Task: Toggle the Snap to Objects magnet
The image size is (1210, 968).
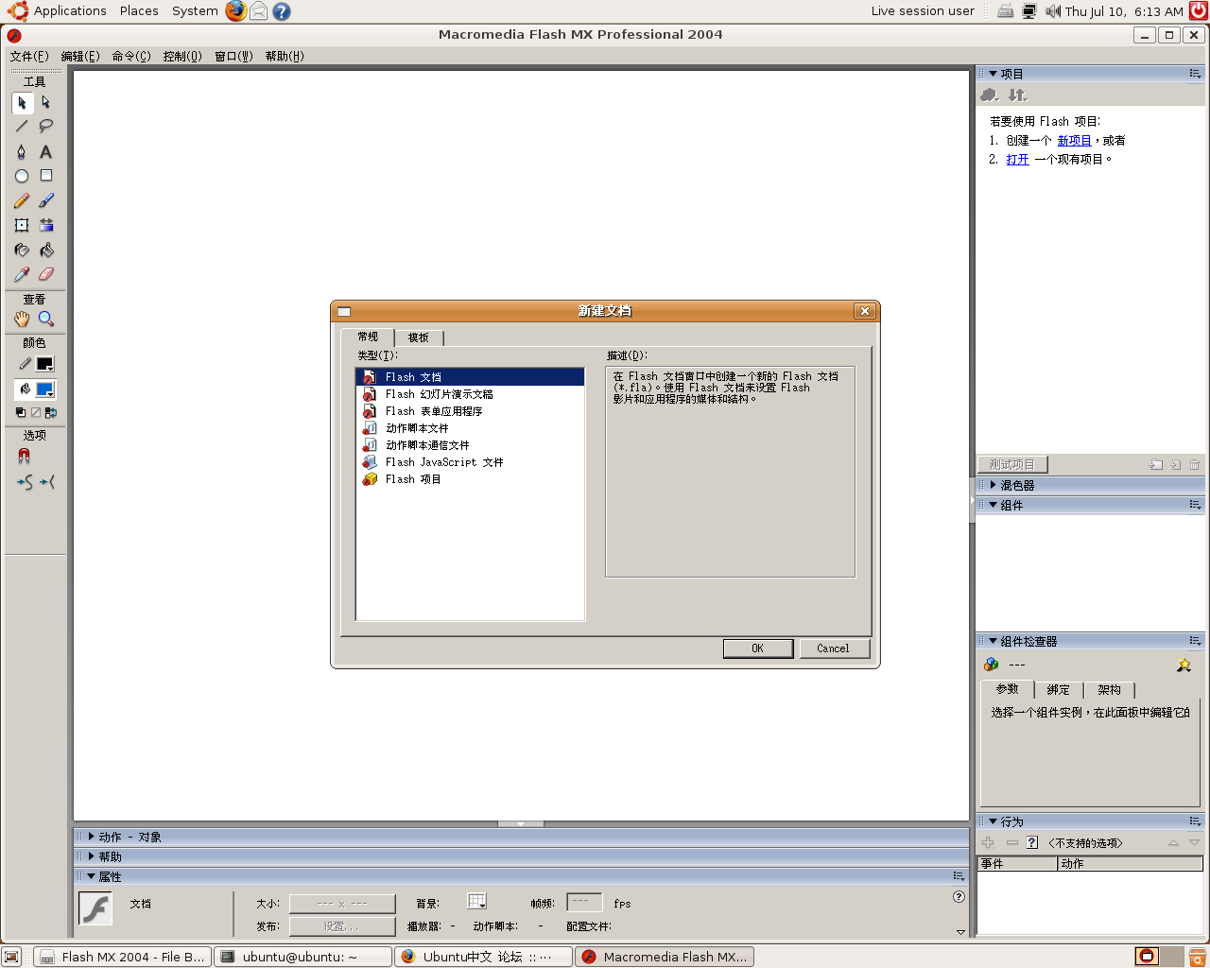Action: pyautogui.click(x=25, y=456)
